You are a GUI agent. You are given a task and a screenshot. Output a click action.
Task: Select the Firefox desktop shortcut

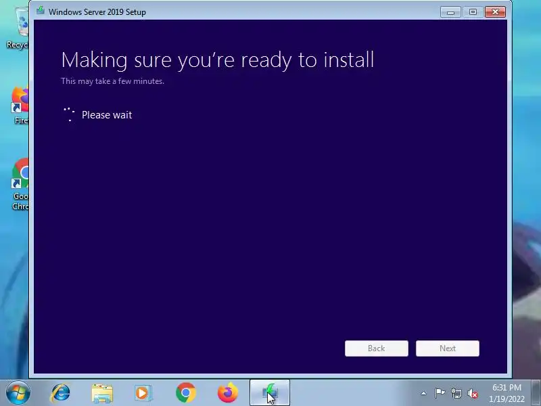click(x=20, y=104)
